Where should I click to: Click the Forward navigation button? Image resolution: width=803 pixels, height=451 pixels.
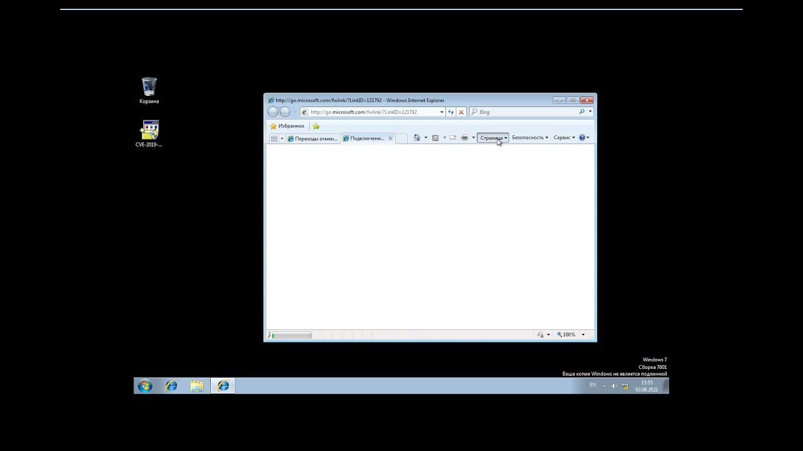285,112
